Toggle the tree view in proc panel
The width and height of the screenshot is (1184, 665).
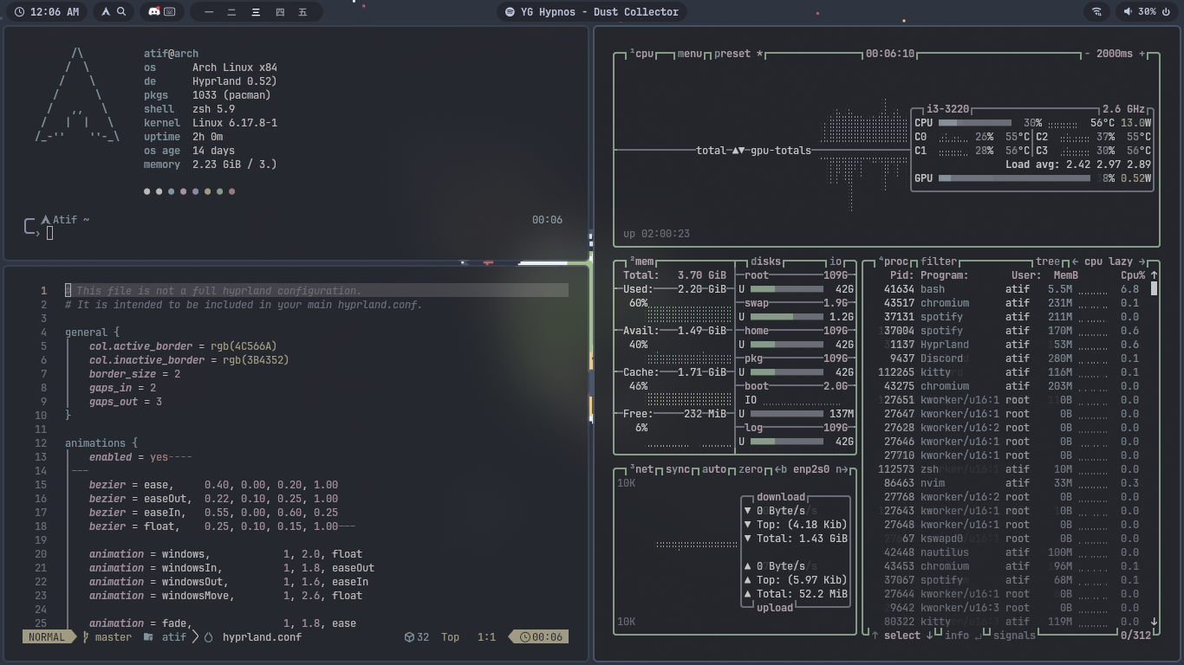point(1048,261)
